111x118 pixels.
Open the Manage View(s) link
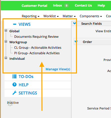click(x=58, y=69)
